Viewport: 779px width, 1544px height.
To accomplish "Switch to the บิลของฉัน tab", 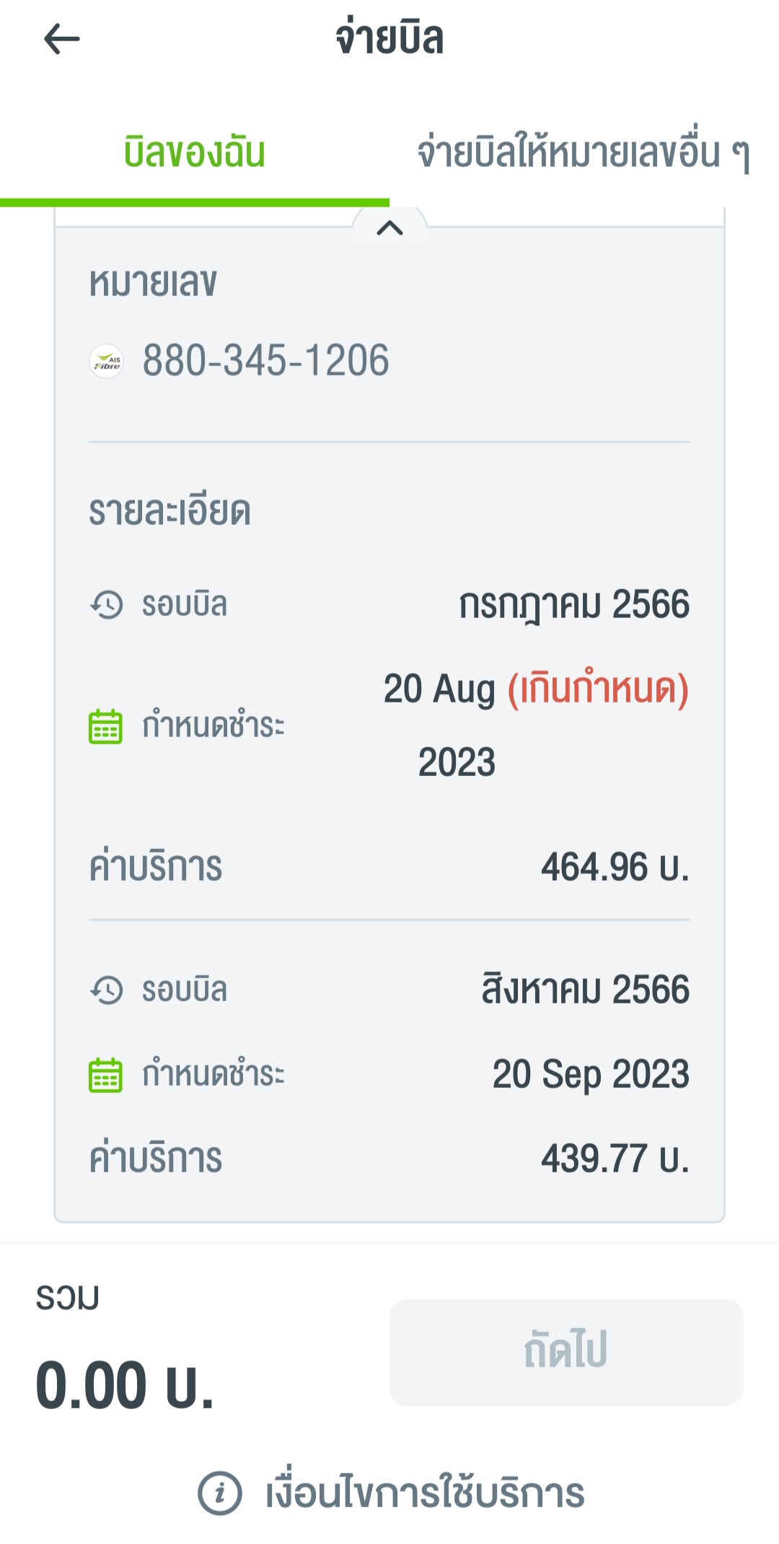I will pyautogui.click(x=195, y=154).
